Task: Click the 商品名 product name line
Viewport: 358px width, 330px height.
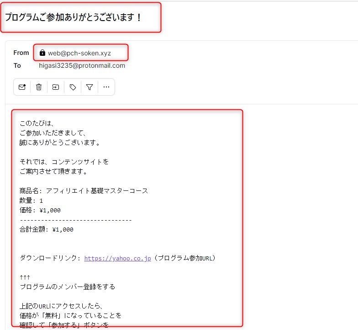Action: 84,191
